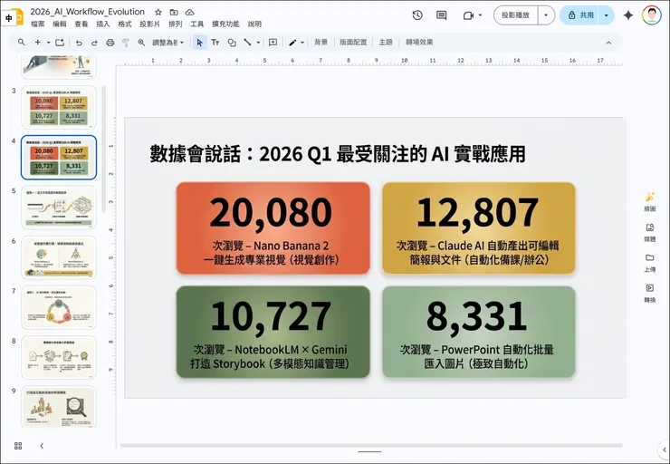Screen dimensions: 670x464
Task: Select the line drawing tool
Action: [x=247, y=43]
